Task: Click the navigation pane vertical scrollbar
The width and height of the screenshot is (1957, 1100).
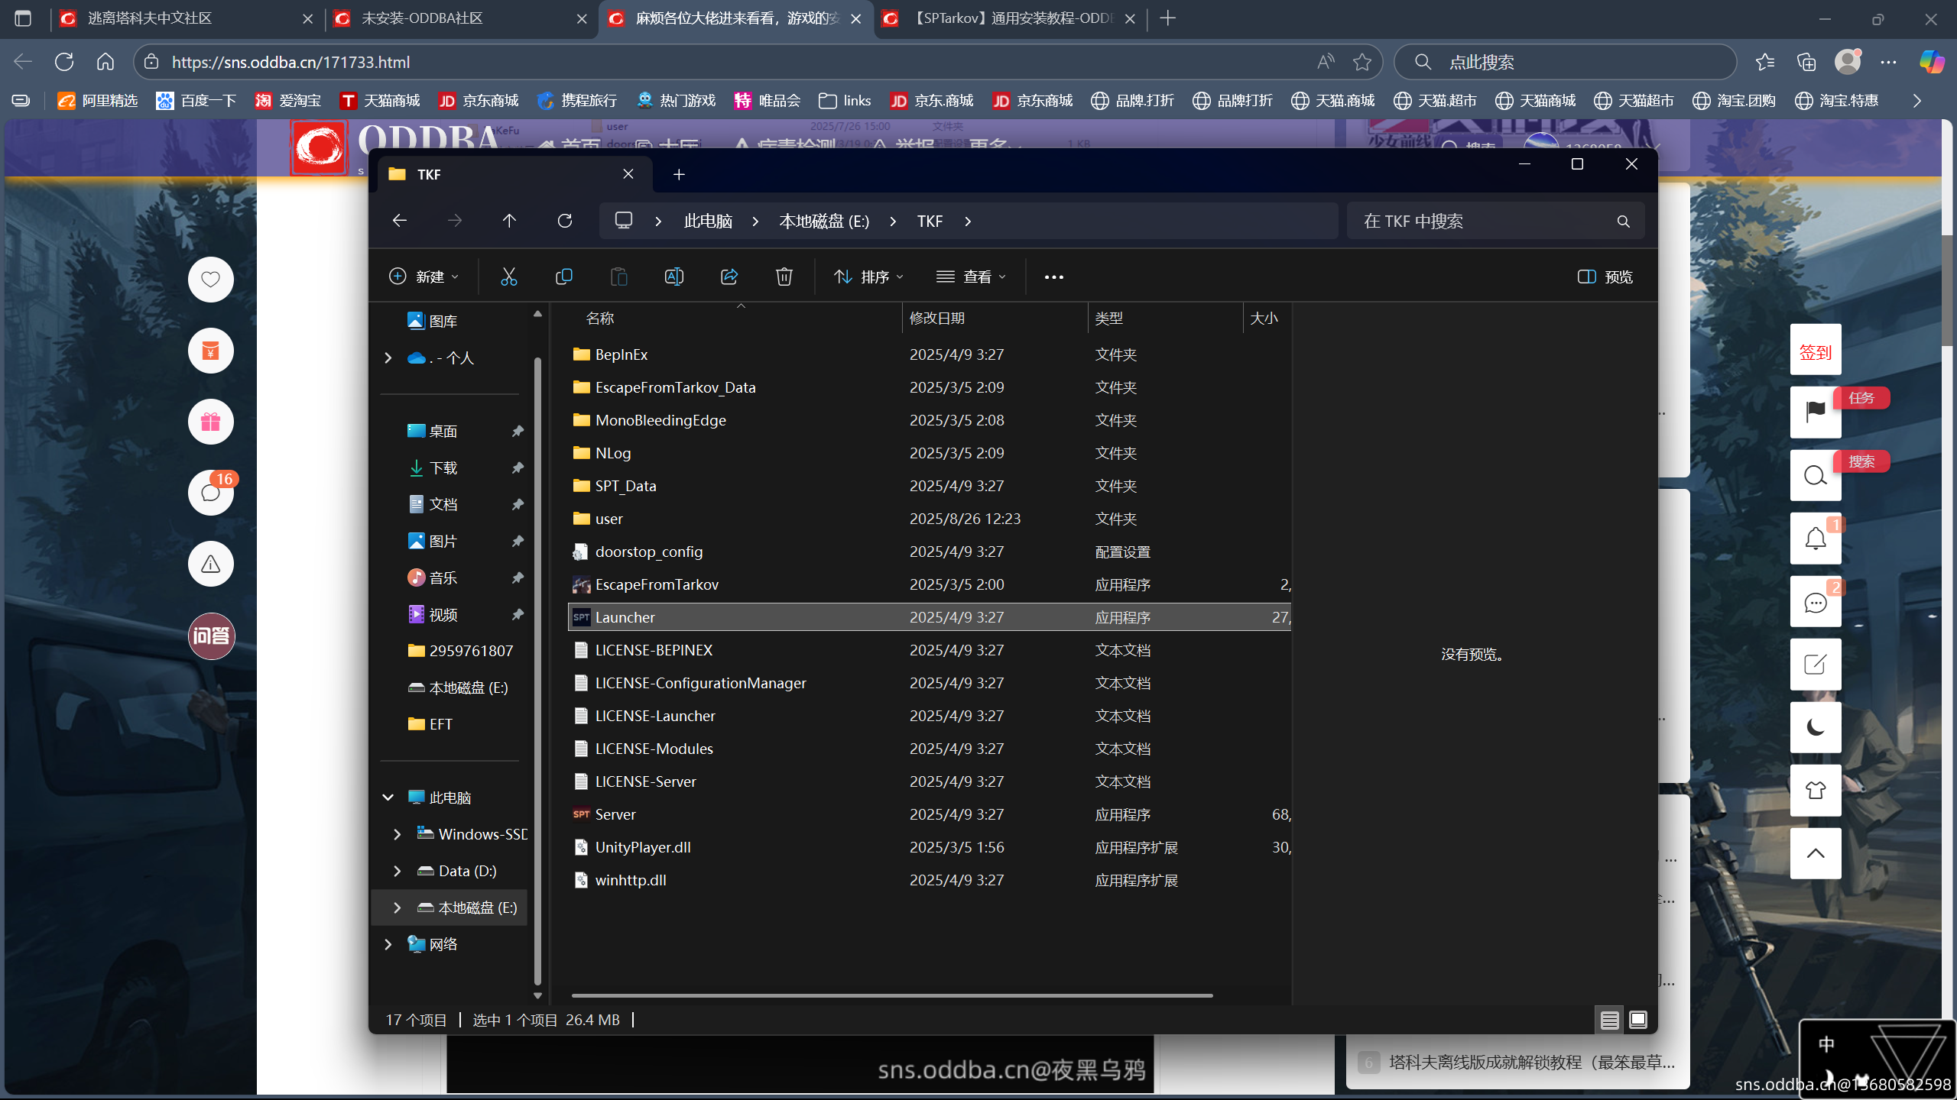Action: (x=537, y=672)
